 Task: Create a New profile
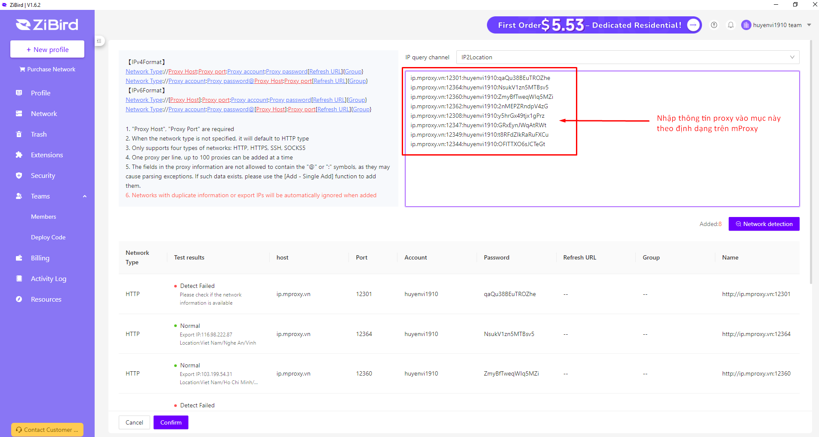(47, 49)
